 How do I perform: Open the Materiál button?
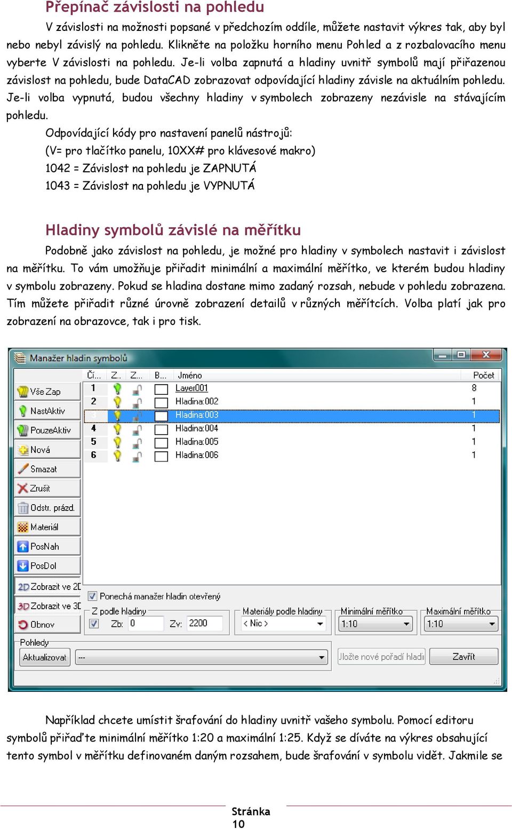(x=47, y=527)
